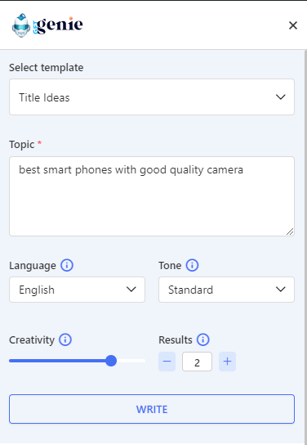Click the GetGenie robot logo

[21, 25]
